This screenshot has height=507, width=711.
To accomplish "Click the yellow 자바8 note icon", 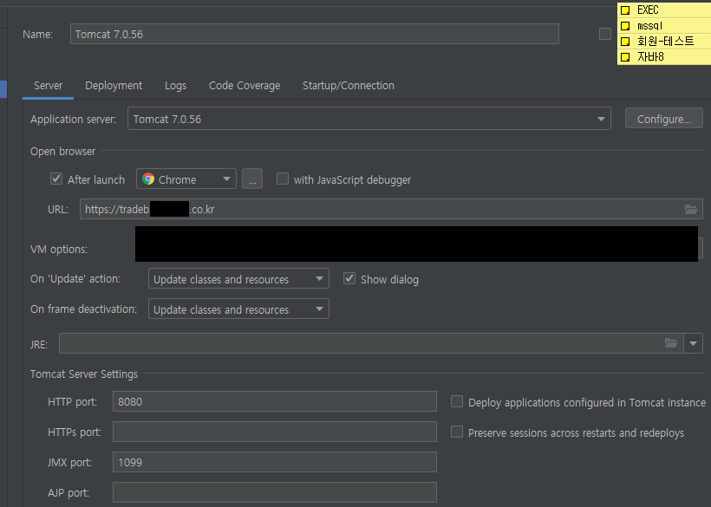I will click(625, 57).
